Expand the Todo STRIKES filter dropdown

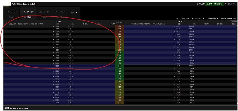212,19
